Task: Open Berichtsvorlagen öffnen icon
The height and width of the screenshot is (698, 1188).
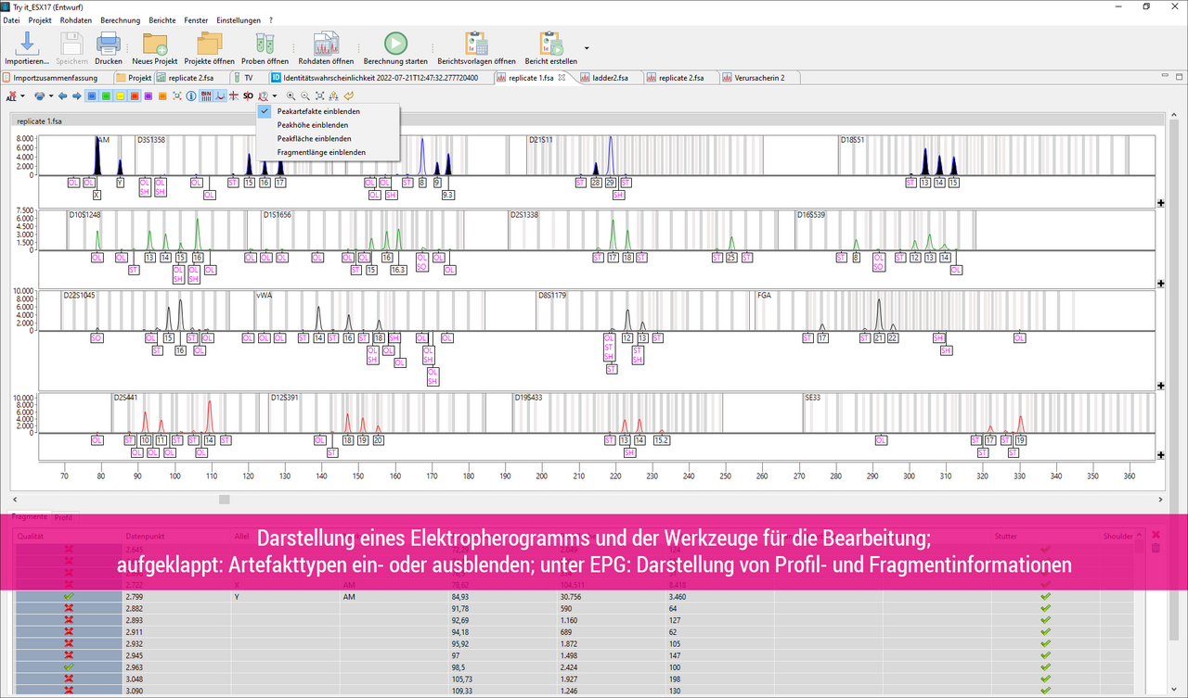Action: (x=476, y=43)
